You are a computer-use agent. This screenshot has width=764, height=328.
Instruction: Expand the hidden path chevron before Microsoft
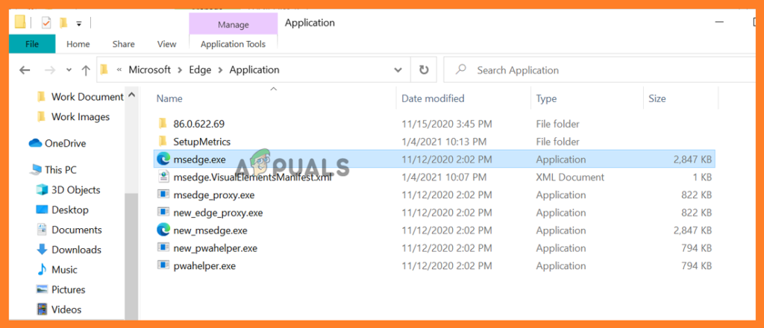pos(119,69)
